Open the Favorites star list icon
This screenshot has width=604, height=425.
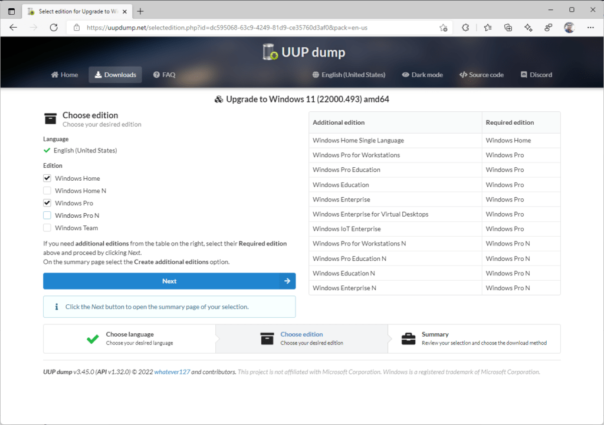[x=488, y=28]
